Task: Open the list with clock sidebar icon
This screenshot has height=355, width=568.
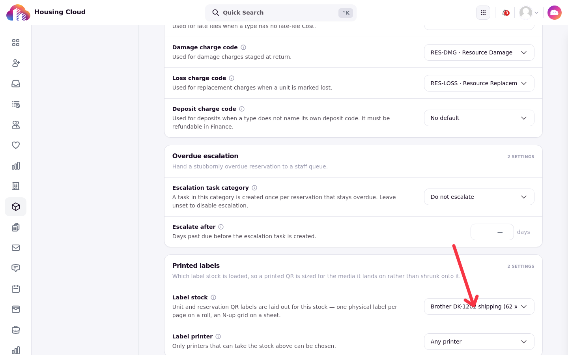Action: coord(16,104)
